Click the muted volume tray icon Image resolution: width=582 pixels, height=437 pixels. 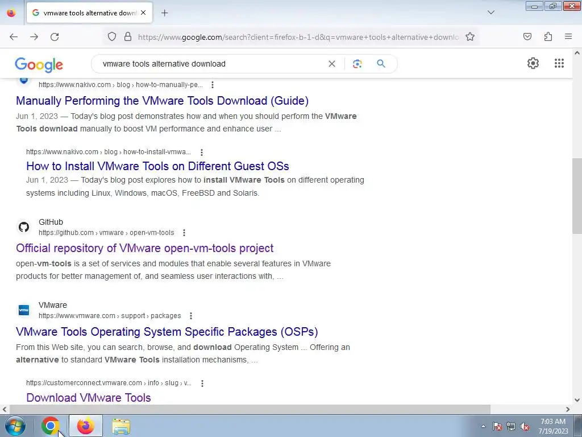pyautogui.click(x=525, y=426)
